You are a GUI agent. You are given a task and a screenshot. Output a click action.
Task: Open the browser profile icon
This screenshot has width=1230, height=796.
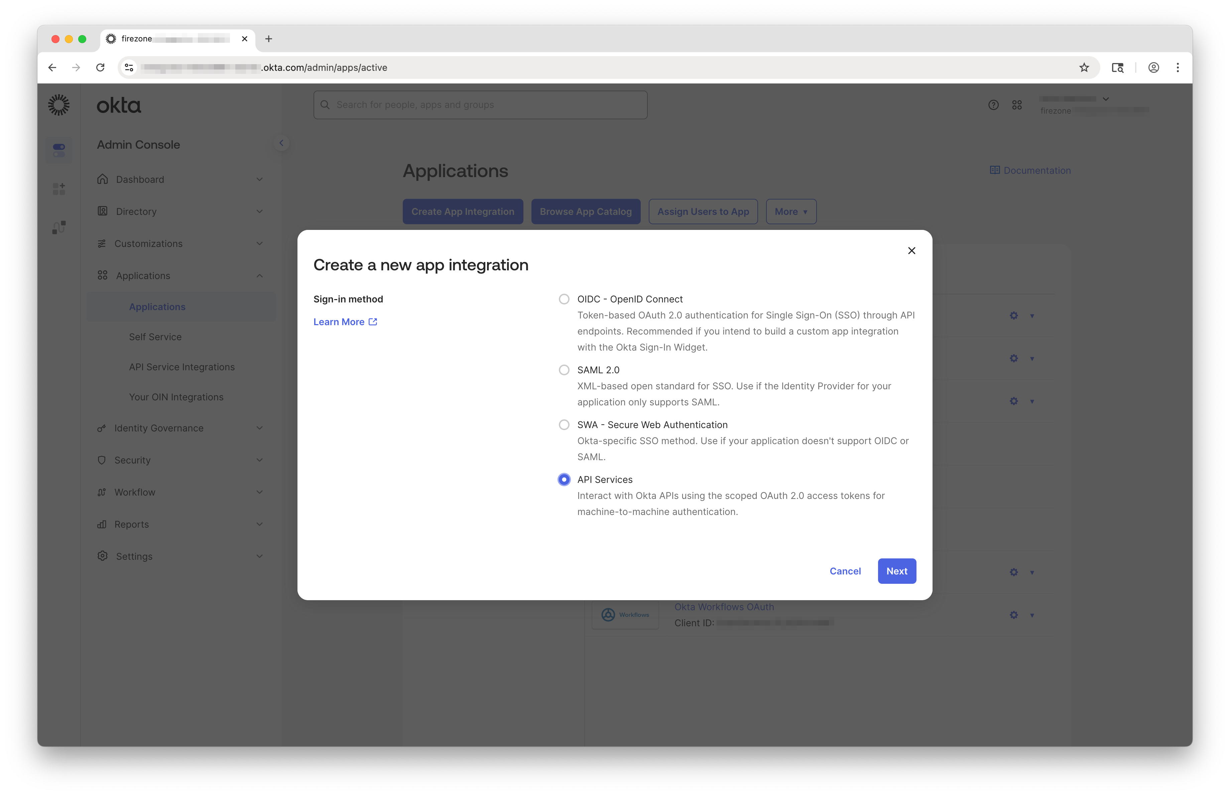tap(1153, 68)
